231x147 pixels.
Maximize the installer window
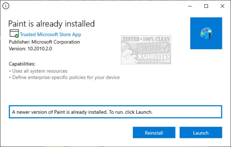(206, 6)
